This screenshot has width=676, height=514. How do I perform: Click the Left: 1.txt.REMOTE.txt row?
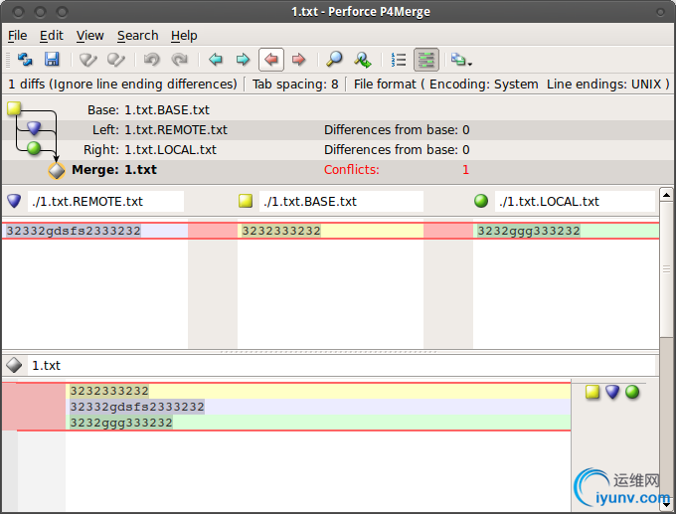pos(338,130)
